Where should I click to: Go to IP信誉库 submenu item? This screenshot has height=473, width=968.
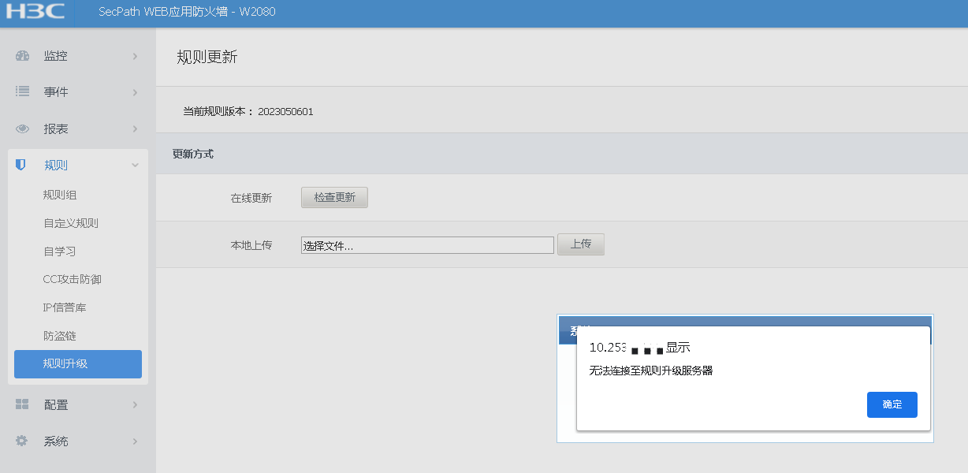pyautogui.click(x=65, y=307)
